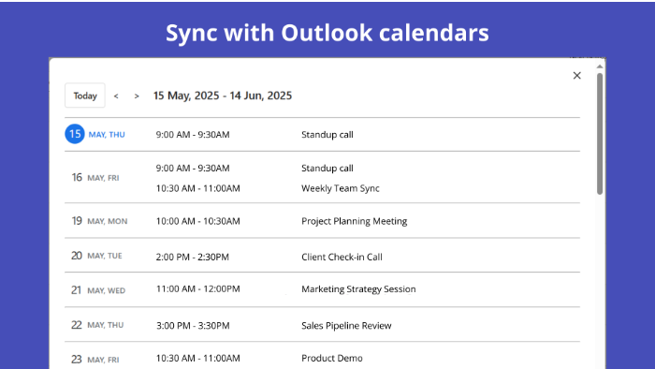Image resolution: width=655 pixels, height=369 pixels.
Task: Open the Weekly Team Sync event
Action: tap(341, 188)
